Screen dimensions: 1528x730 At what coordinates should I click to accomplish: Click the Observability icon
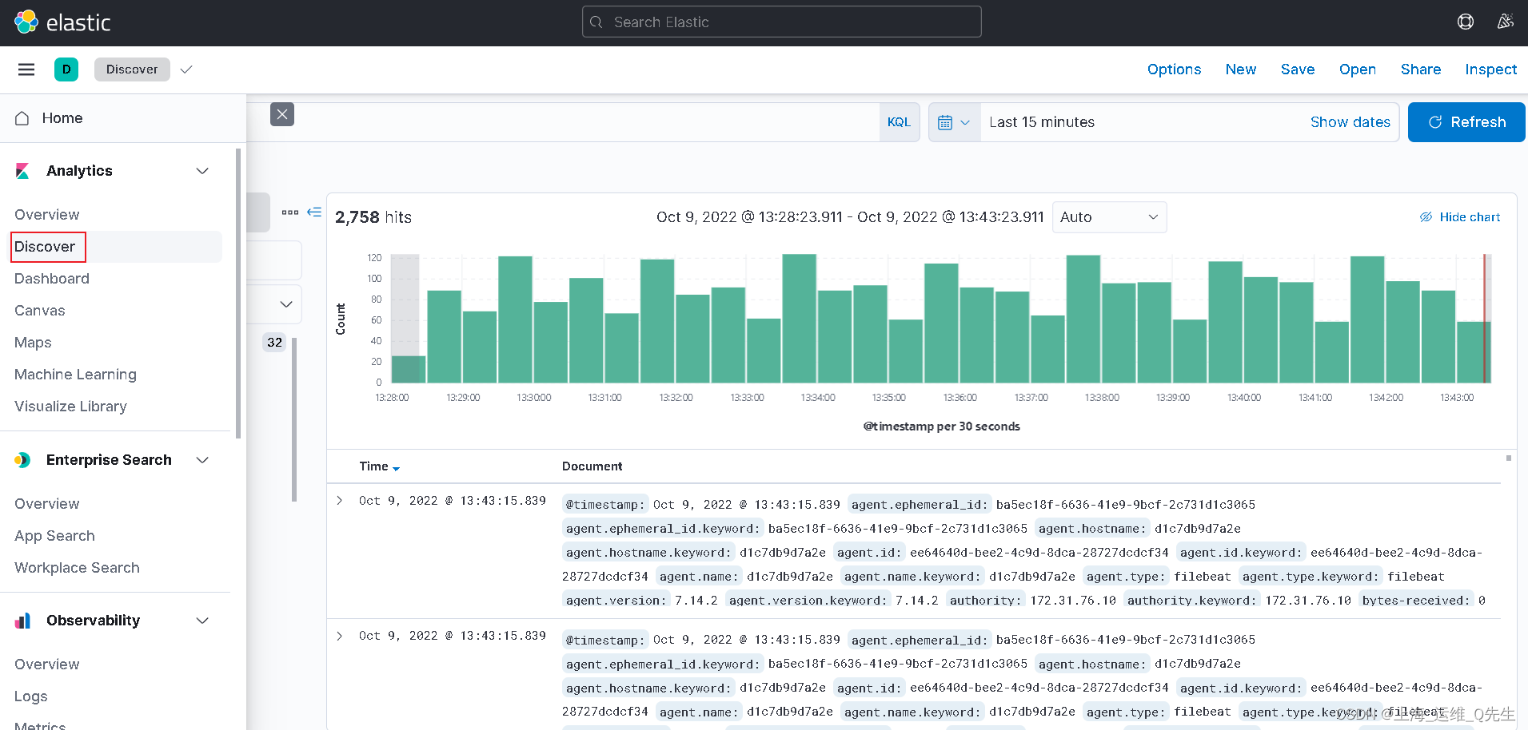[22, 621]
